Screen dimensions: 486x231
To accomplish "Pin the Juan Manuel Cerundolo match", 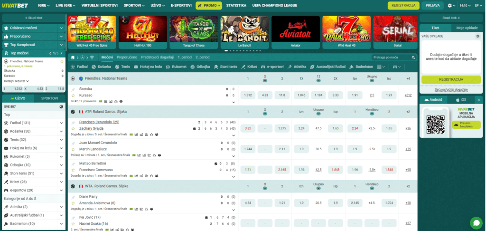I will pos(73,143).
